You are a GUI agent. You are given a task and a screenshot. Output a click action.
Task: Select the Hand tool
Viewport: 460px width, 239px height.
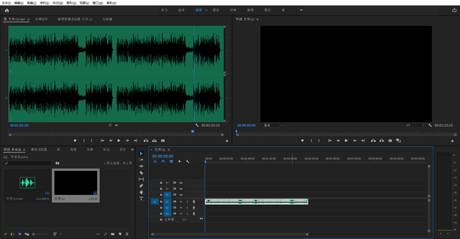(x=141, y=192)
